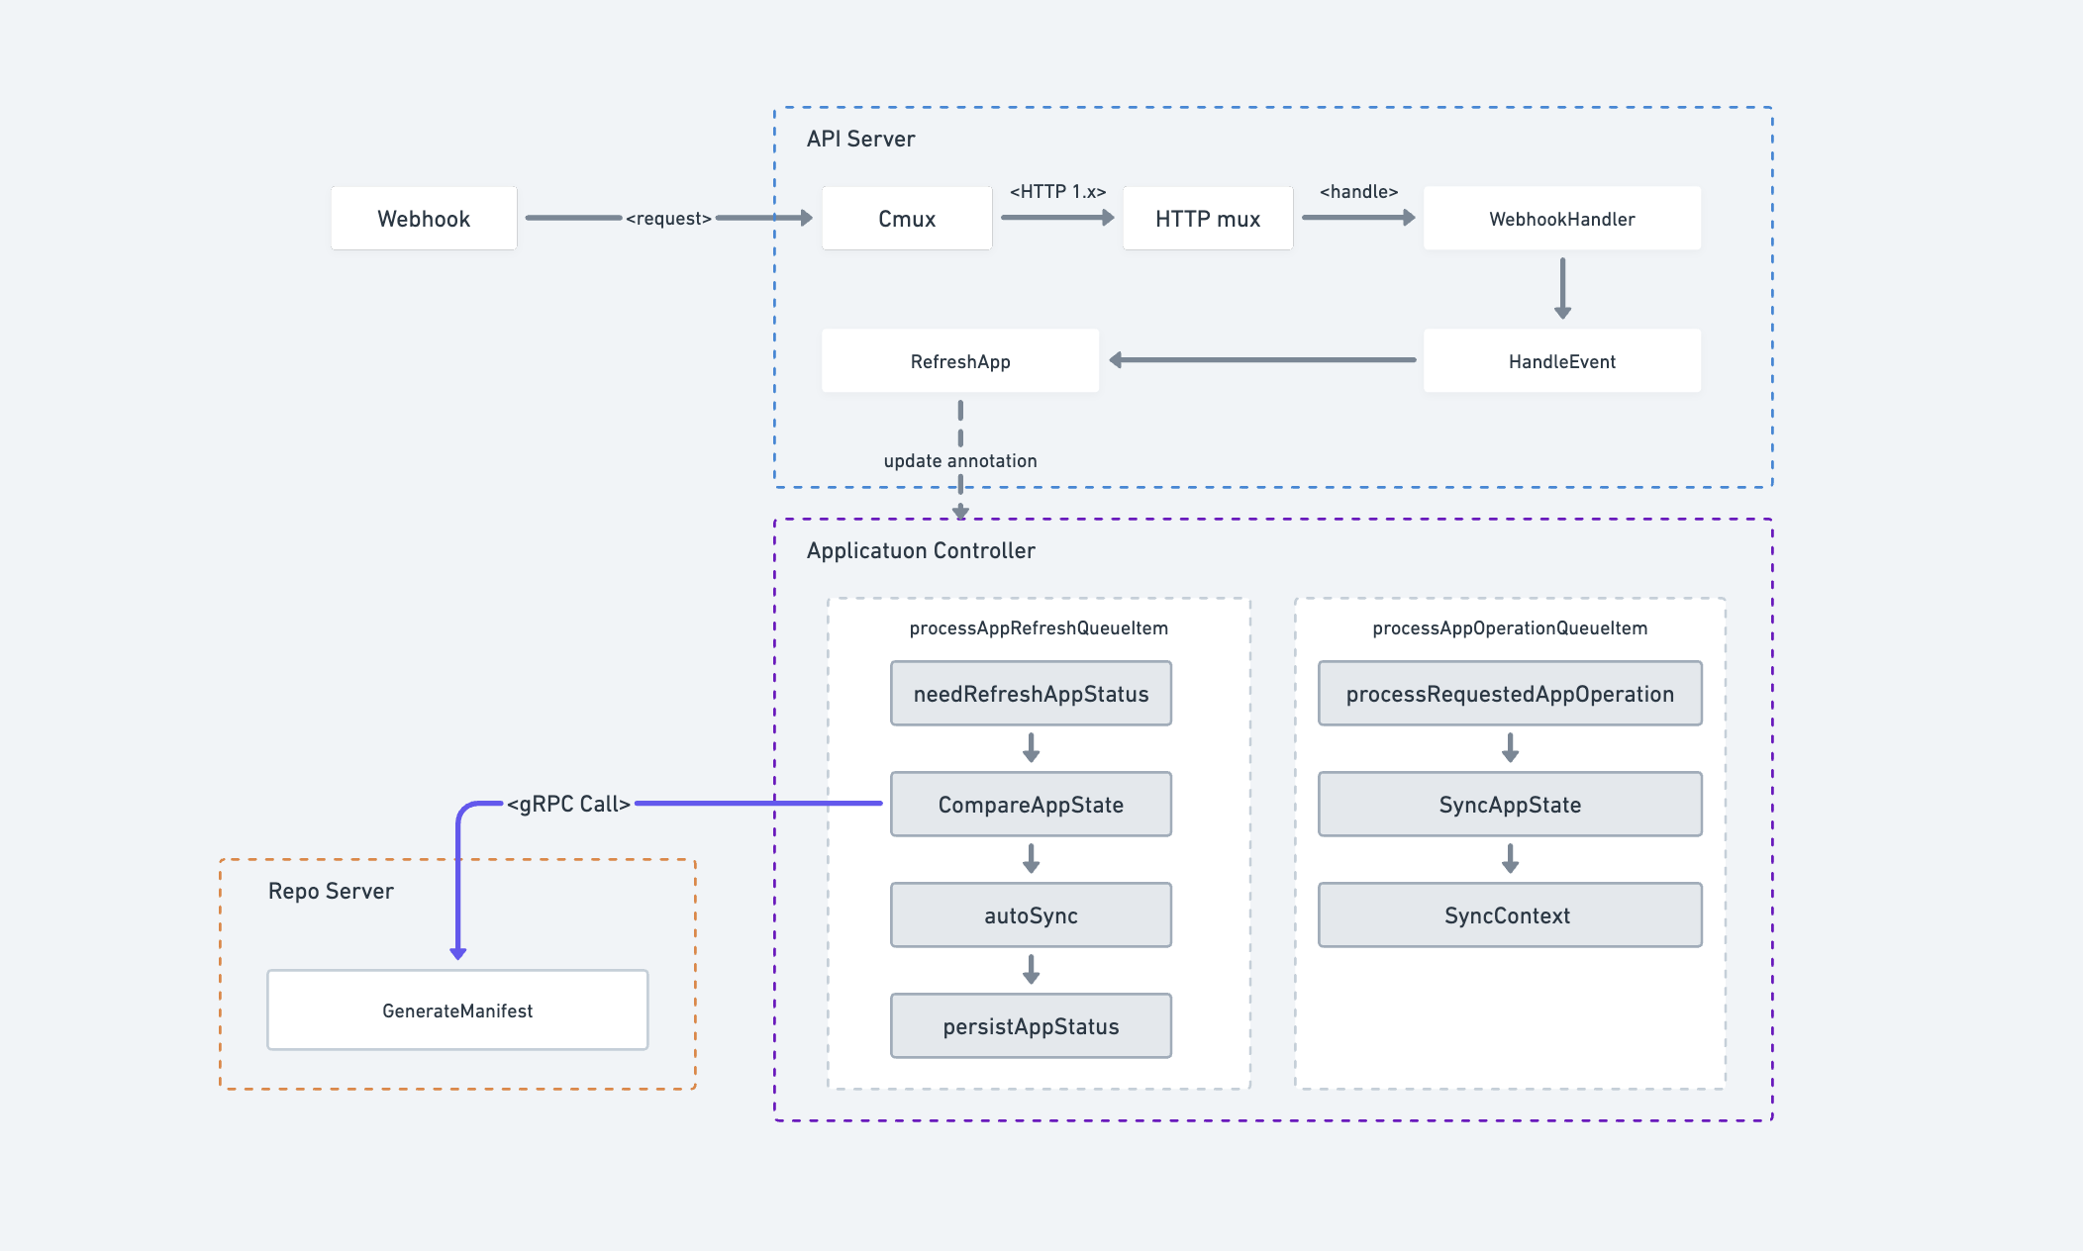Select the autoSync step
The image size is (2083, 1251).
[x=1031, y=914]
